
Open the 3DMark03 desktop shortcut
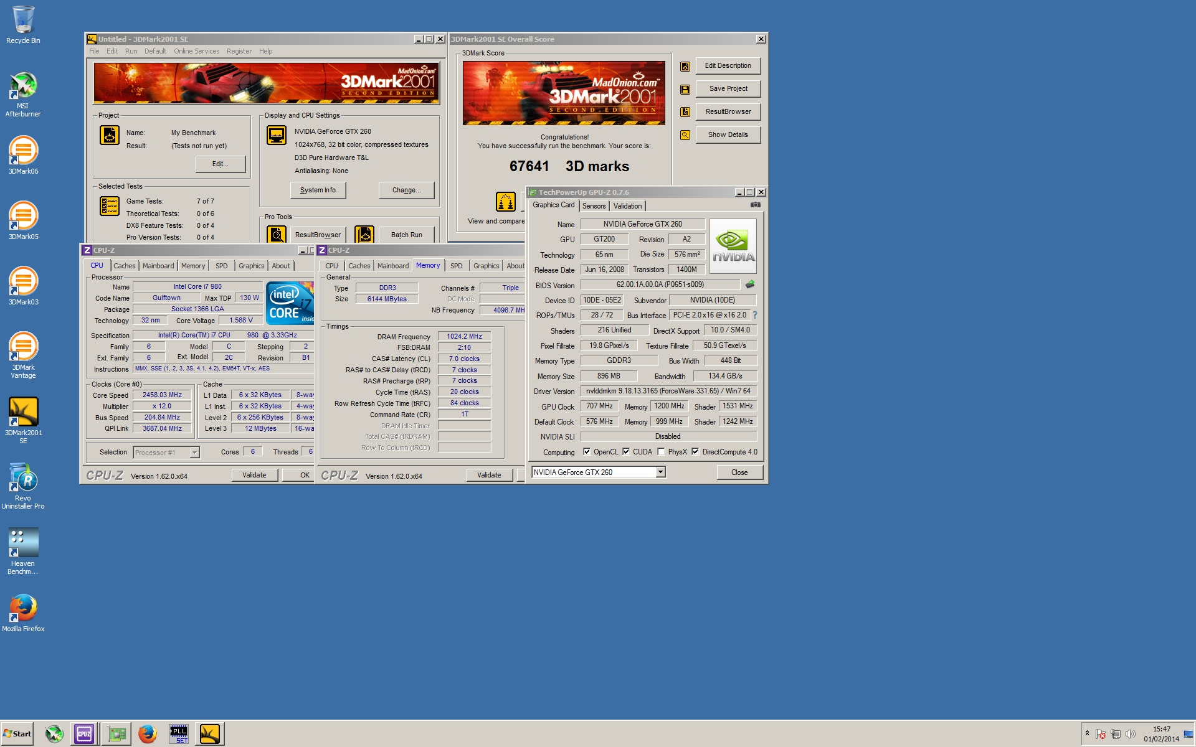click(x=23, y=286)
